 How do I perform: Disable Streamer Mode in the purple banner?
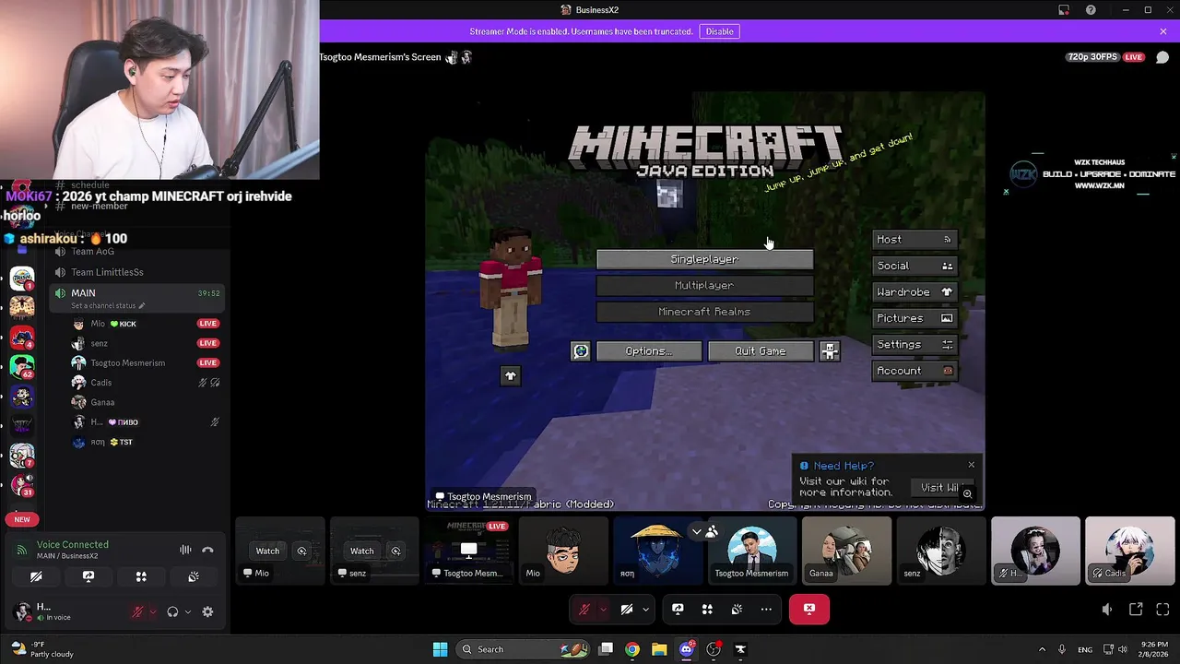719,31
